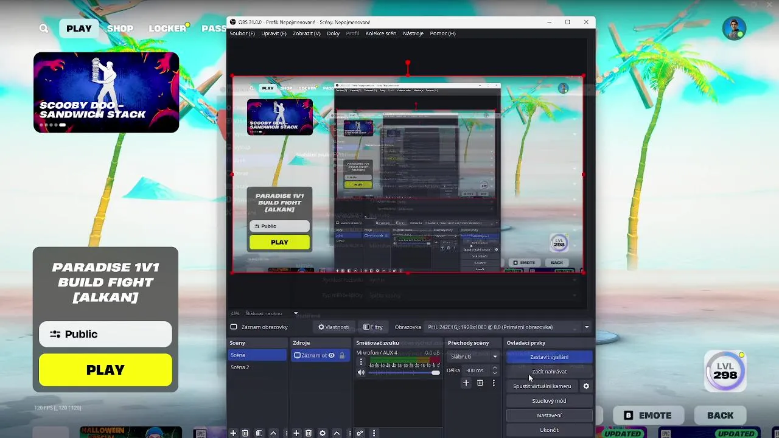Open Zobrazit (V) menu
779x438 pixels.
[307, 33]
